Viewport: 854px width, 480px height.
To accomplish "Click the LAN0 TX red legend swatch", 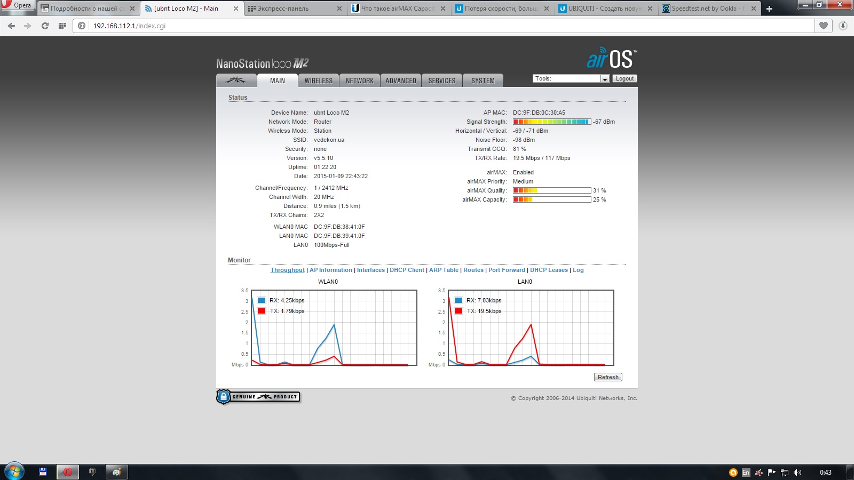I will tap(458, 311).
